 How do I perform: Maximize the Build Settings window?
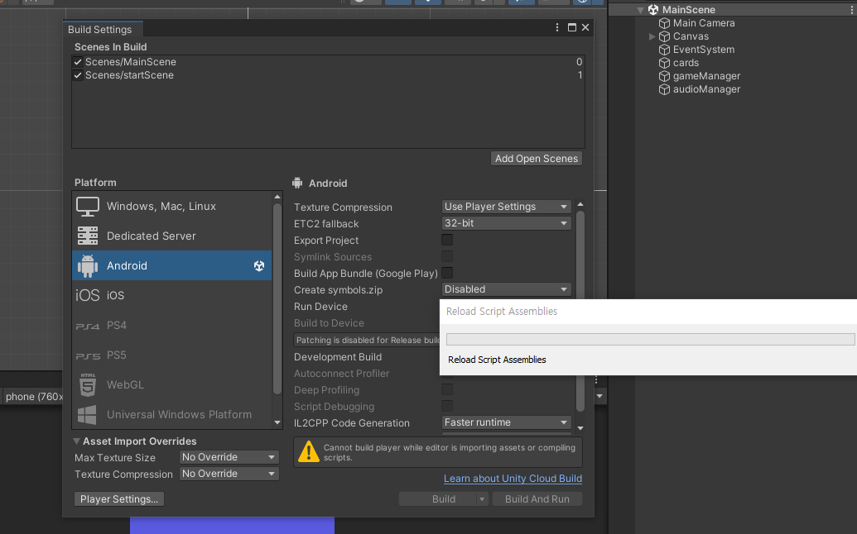(x=572, y=27)
